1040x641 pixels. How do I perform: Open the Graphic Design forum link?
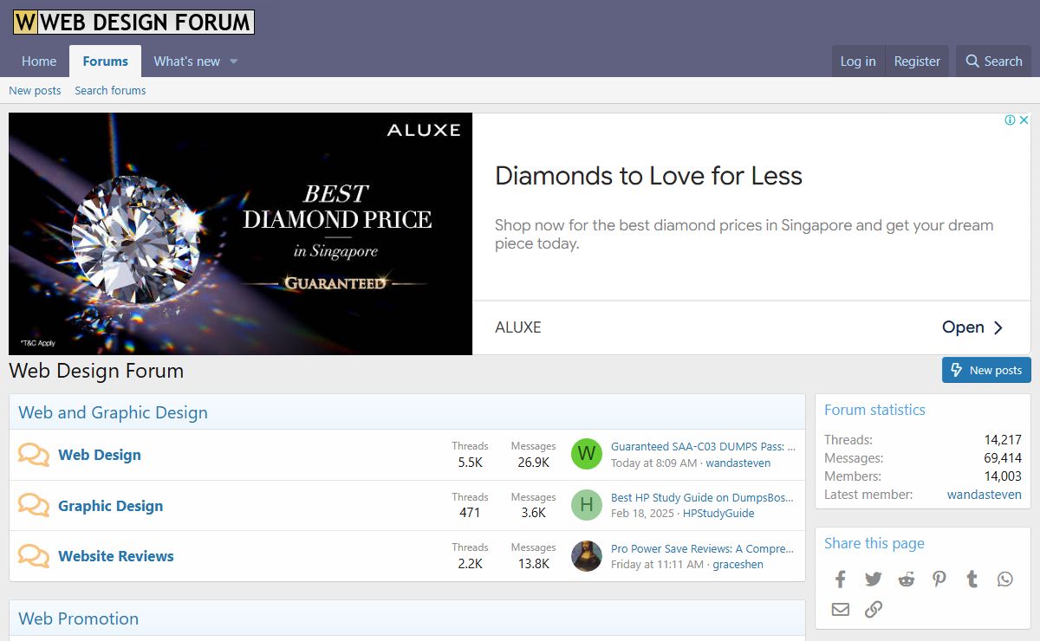tap(111, 506)
